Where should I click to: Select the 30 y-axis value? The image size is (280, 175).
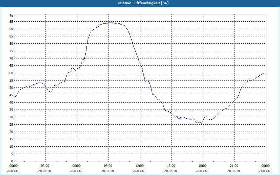(x=11, y=117)
